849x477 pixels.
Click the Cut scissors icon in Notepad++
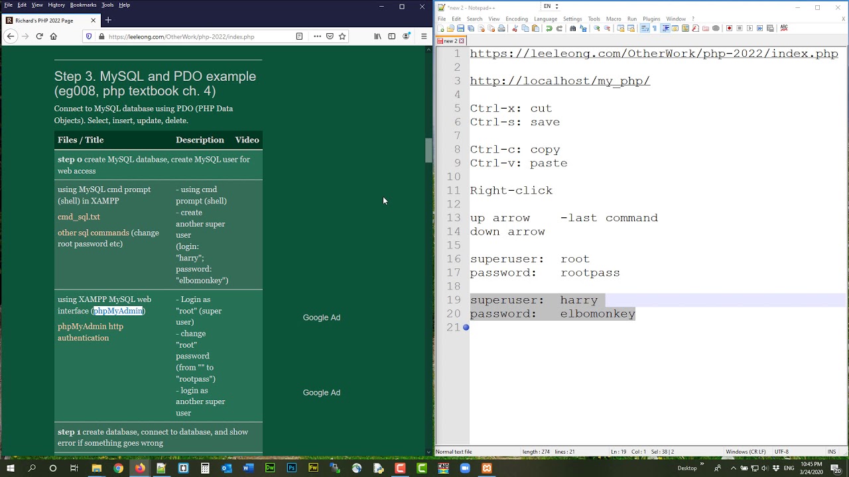coord(515,28)
